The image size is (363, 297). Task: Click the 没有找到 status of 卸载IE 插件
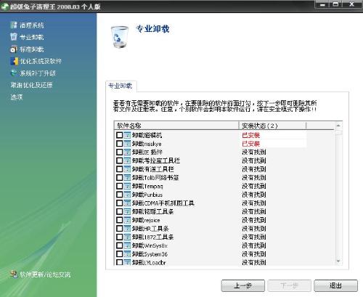pos(254,152)
